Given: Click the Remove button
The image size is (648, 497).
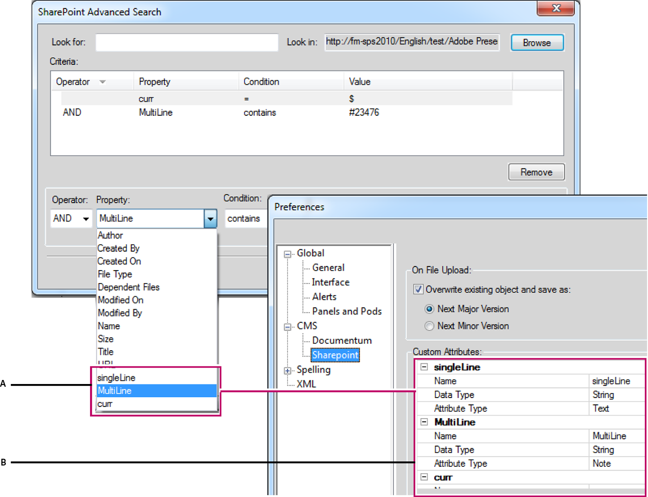Looking at the screenshot, I should (536, 172).
